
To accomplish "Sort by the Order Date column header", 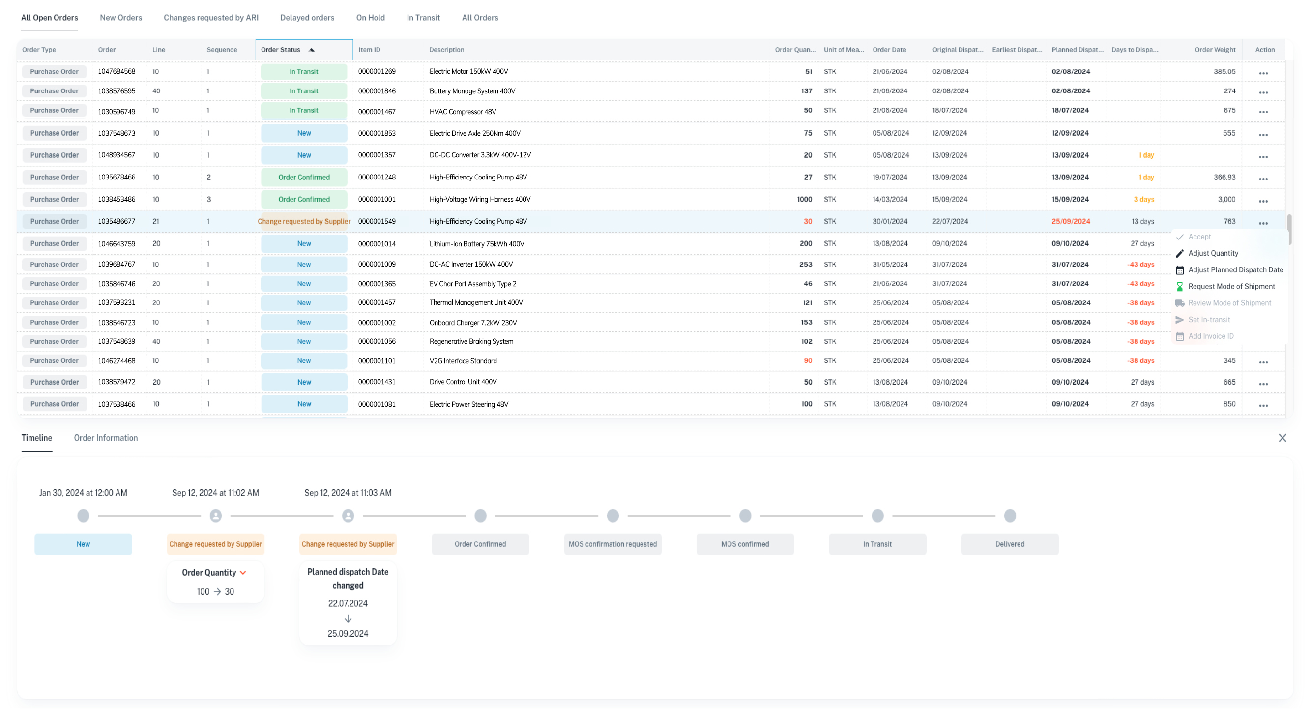I will coord(889,50).
